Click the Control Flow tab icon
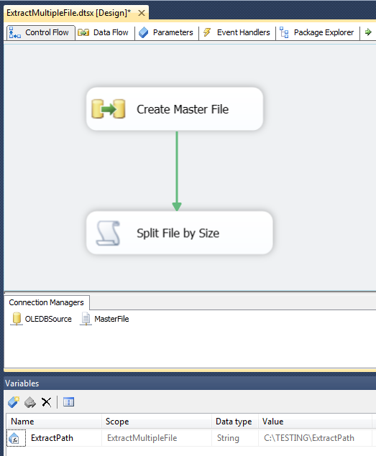 [x=15, y=32]
